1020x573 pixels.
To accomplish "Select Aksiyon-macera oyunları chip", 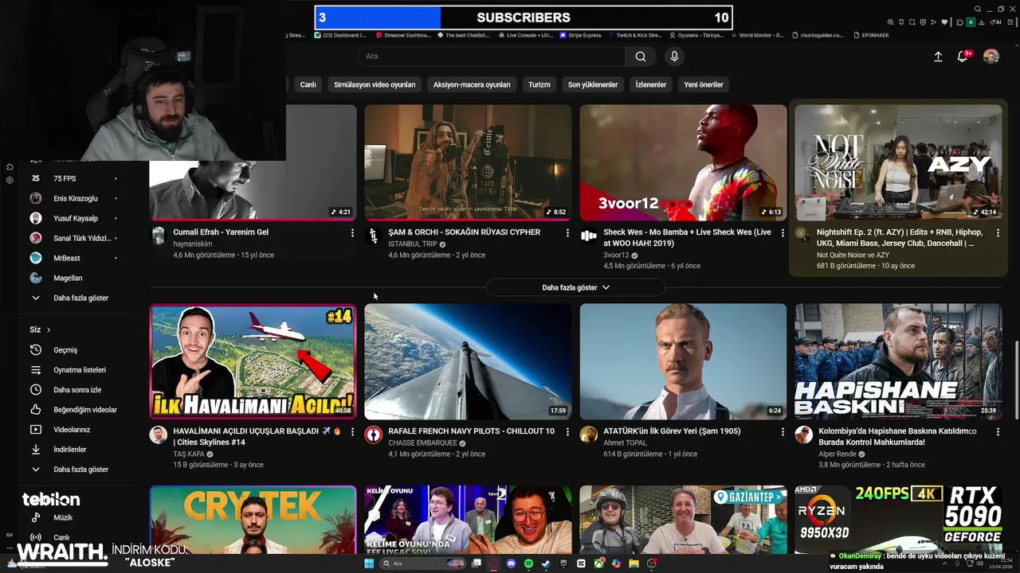I will [472, 84].
